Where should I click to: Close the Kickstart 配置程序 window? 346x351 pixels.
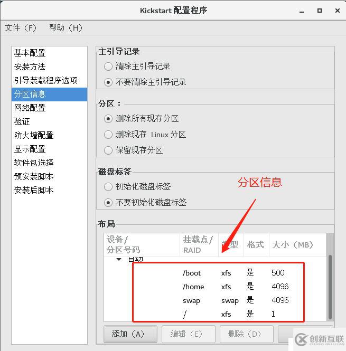click(x=338, y=11)
